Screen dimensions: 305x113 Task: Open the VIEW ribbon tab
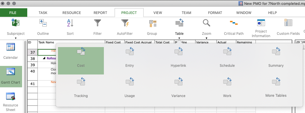(158, 13)
